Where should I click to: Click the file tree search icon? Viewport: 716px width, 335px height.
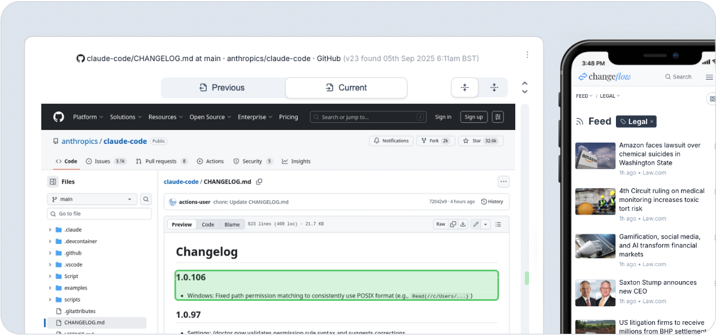click(146, 199)
